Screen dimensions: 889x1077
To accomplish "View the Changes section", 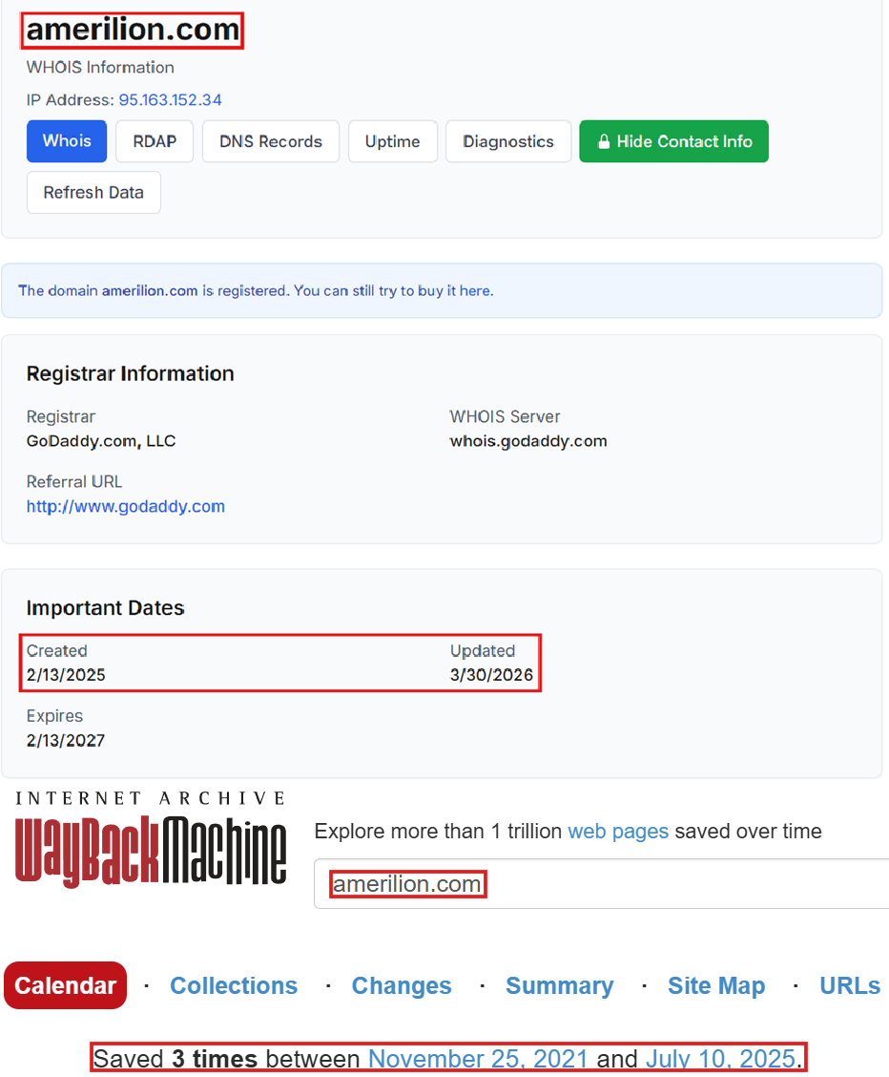I will click(402, 985).
